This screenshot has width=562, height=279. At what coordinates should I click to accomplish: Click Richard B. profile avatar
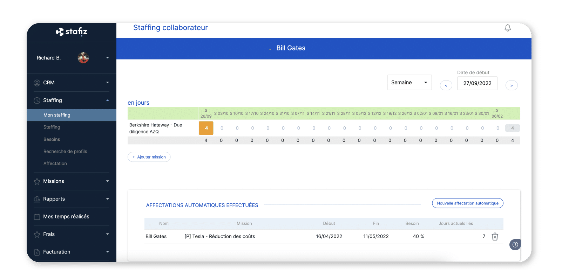tap(83, 58)
